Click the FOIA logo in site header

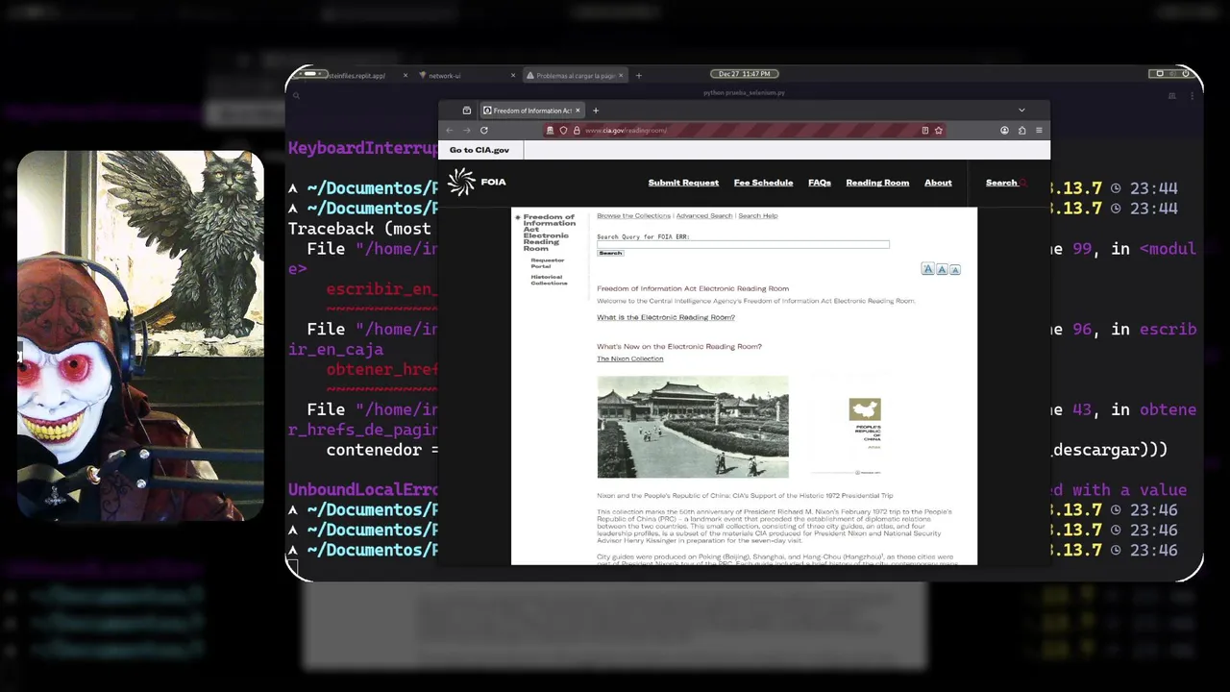477,182
